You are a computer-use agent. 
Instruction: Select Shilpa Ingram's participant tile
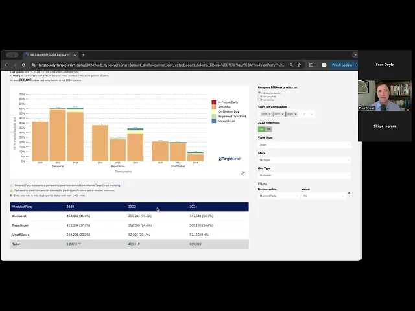385,126
